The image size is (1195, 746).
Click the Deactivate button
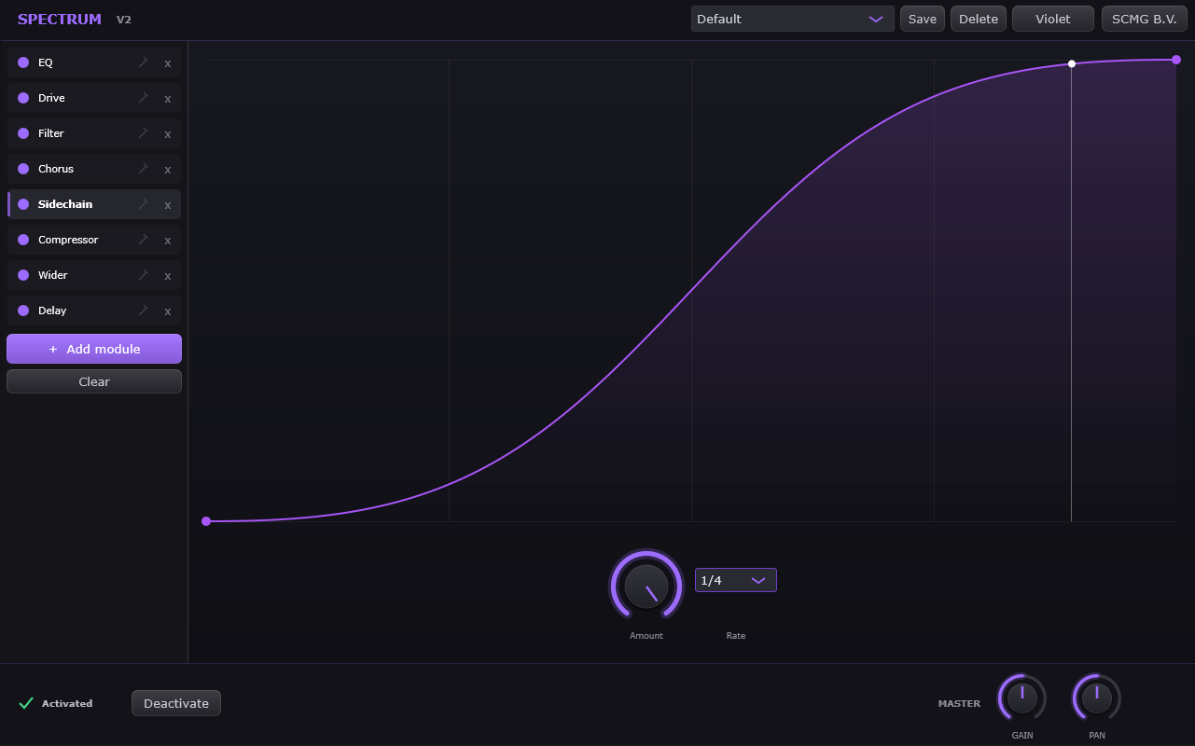176,703
